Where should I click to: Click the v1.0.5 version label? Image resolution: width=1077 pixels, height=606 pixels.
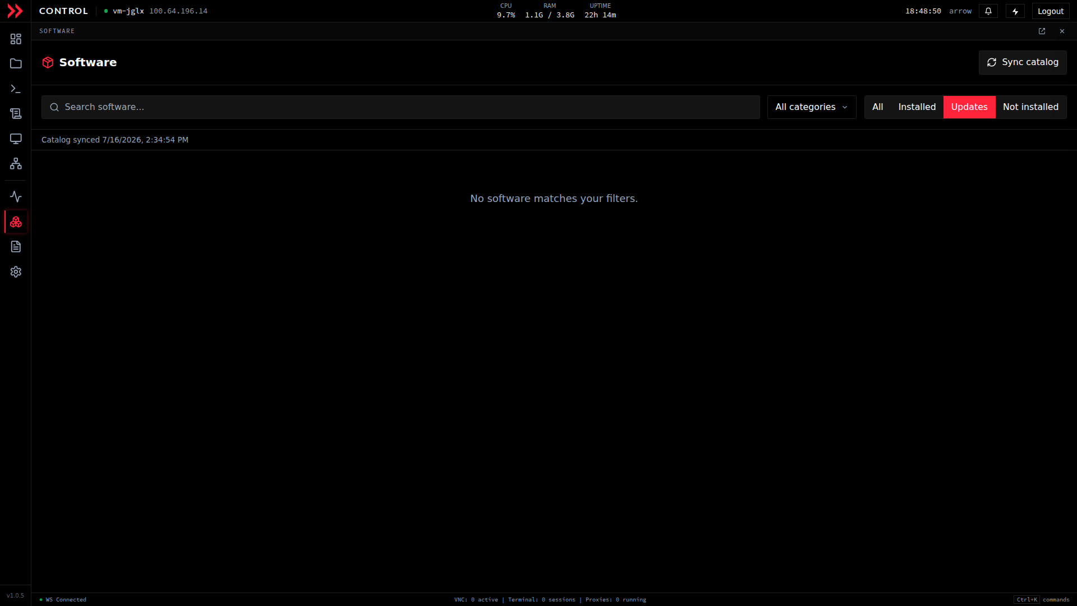[15, 596]
